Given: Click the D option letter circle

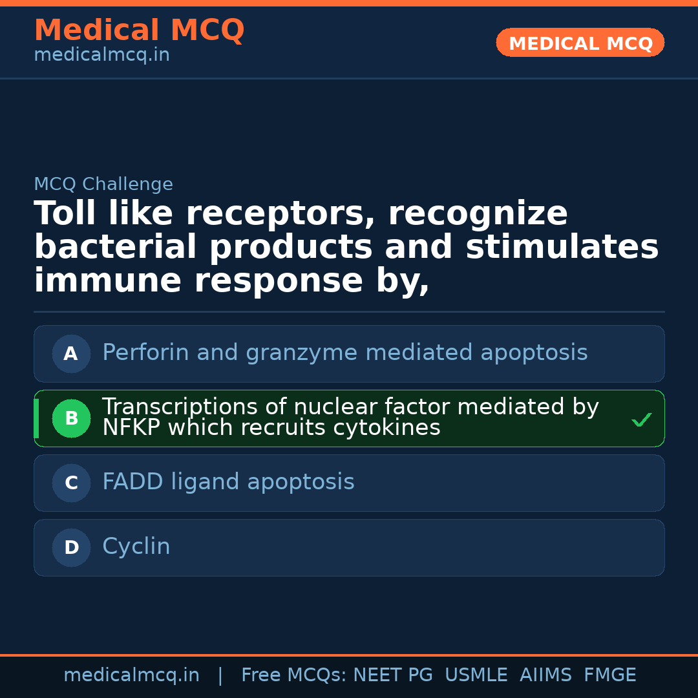Looking at the screenshot, I should pyautogui.click(x=71, y=547).
